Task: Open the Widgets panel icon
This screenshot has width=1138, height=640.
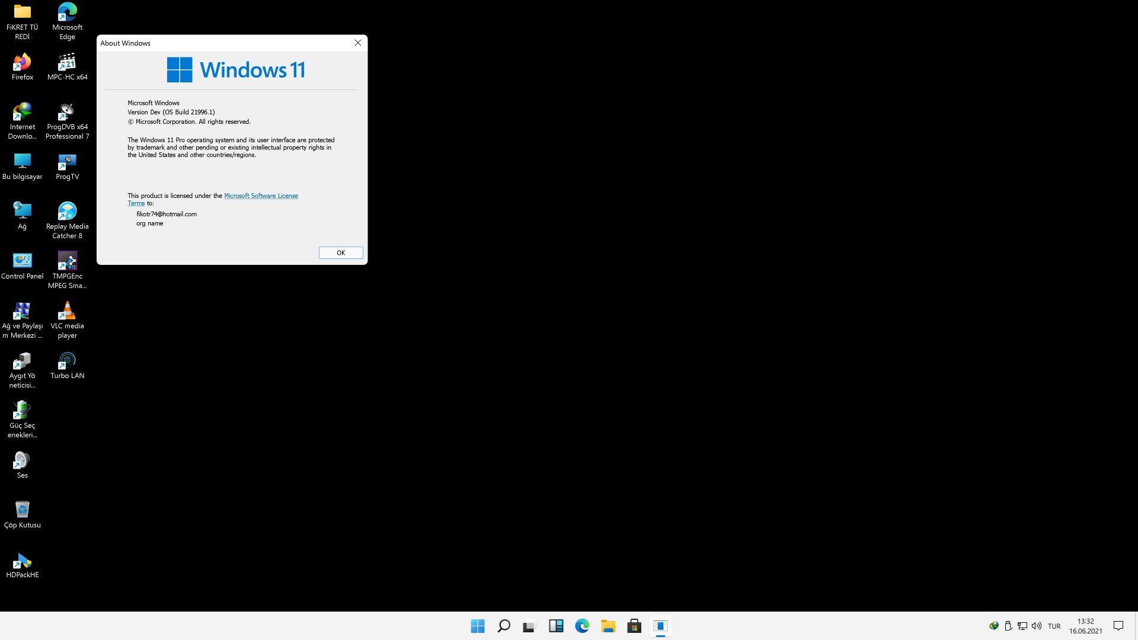Action: [556, 626]
